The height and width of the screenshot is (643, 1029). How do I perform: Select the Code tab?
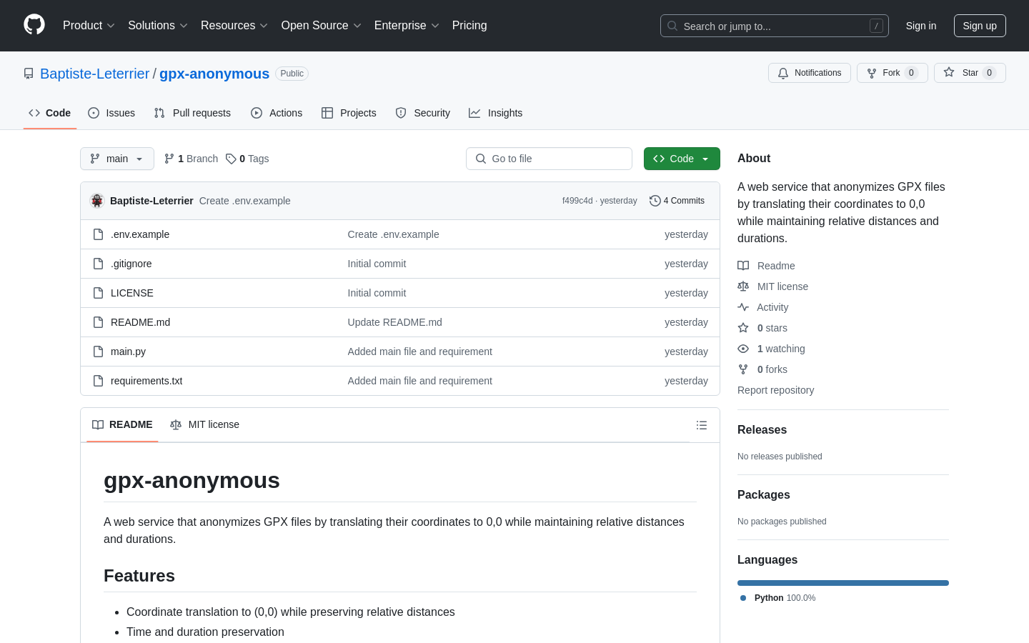pos(50,113)
